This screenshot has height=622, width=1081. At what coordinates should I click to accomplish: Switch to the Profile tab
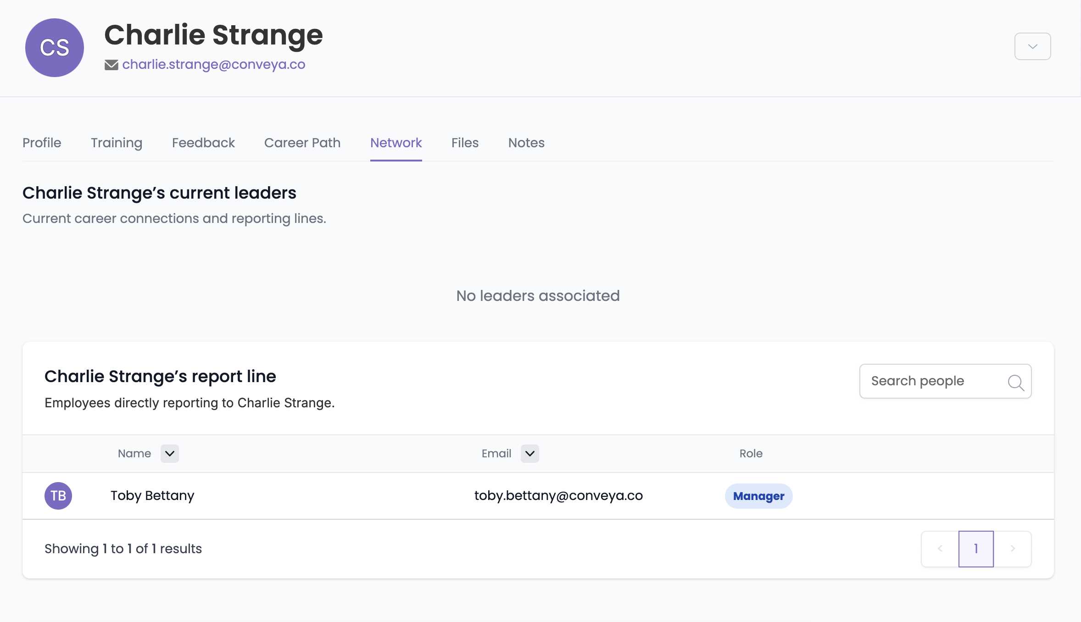click(42, 143)
